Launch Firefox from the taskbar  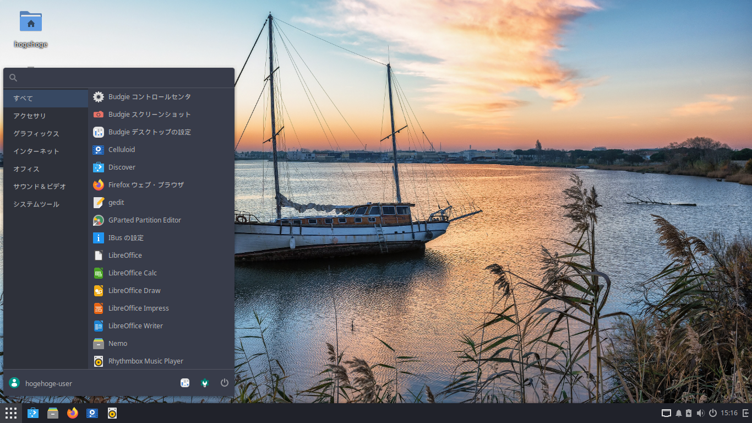[72, 413]
